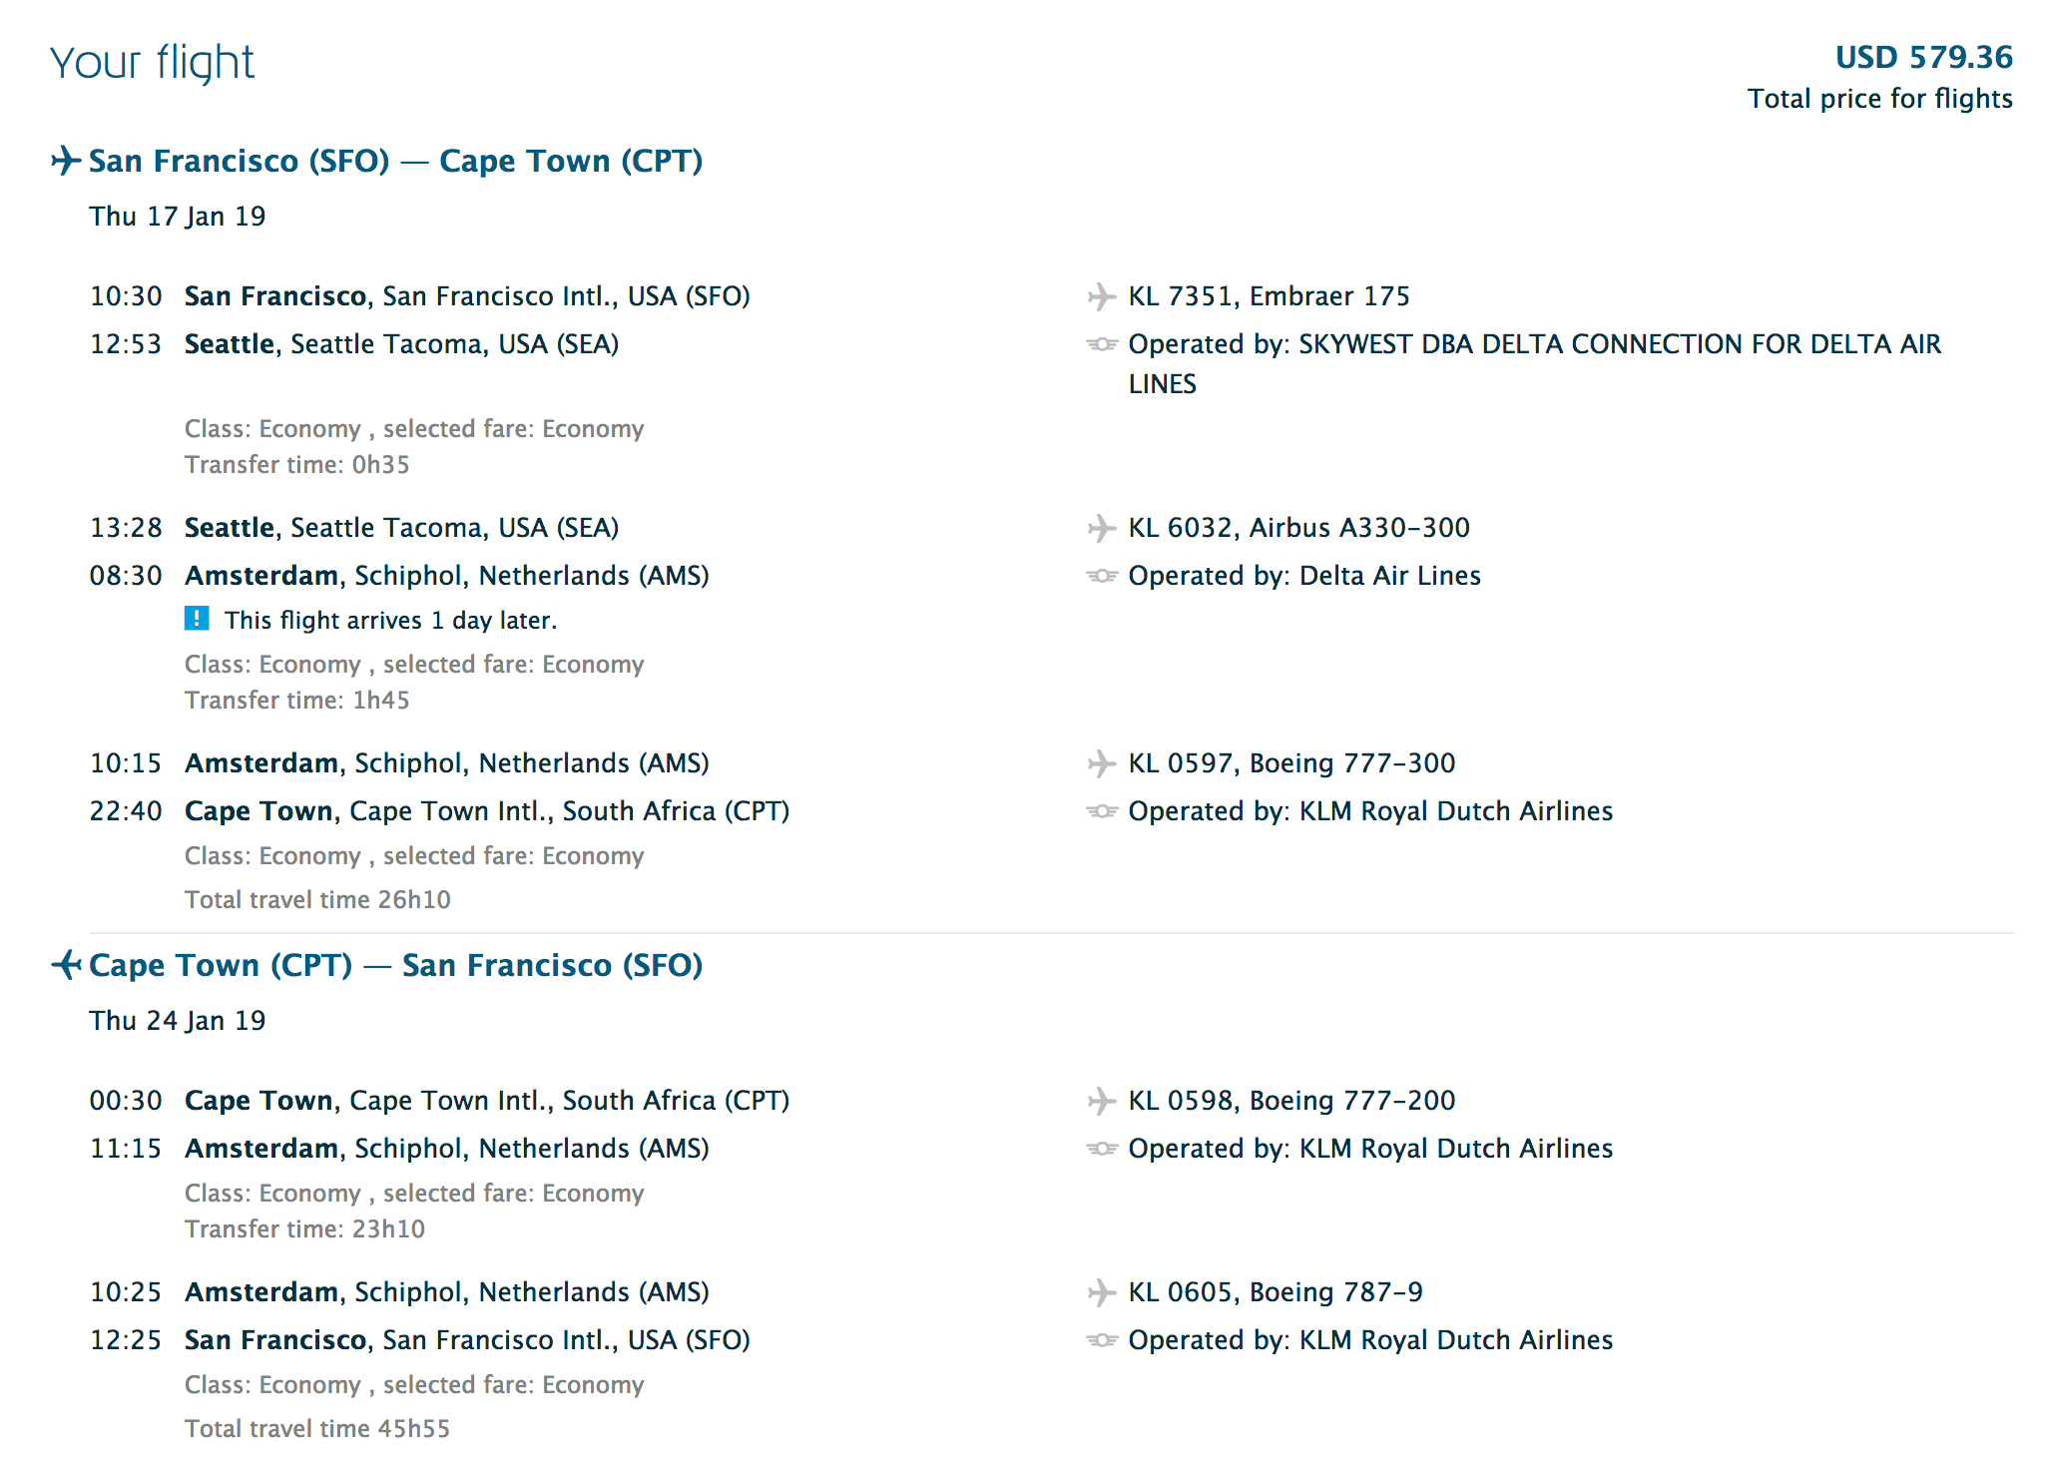
Task: Click the Thu 17 Jan 19 date
Action: (178, 217)
